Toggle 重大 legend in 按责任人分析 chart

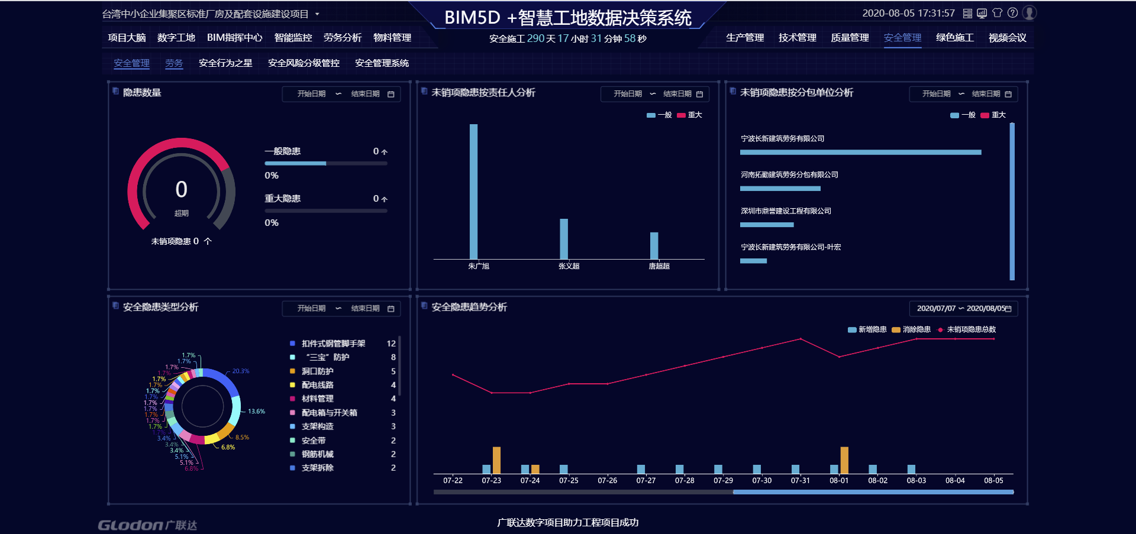[x=689, y=115]
